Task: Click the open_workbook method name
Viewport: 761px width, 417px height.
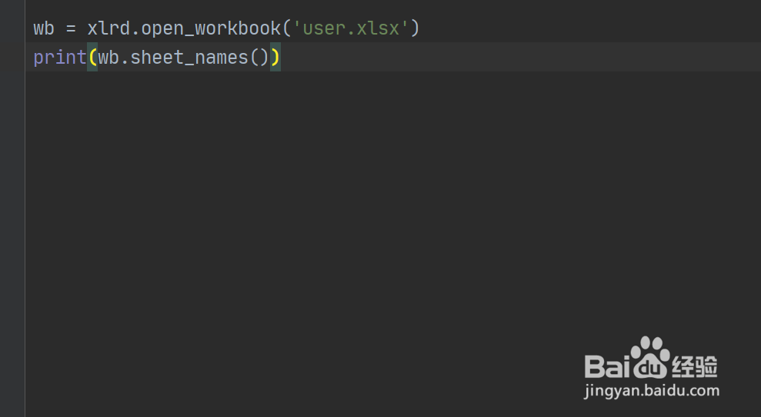Action: point(211,28)
